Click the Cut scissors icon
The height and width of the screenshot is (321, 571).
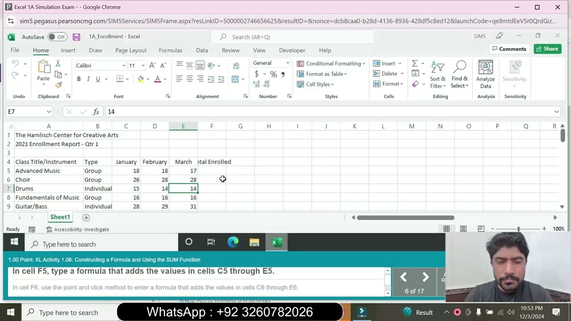(x=58, y=64)
